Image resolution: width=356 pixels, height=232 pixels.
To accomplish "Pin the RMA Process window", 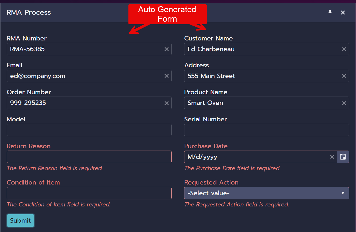I will pyautogui.click(x=330, y=13).
